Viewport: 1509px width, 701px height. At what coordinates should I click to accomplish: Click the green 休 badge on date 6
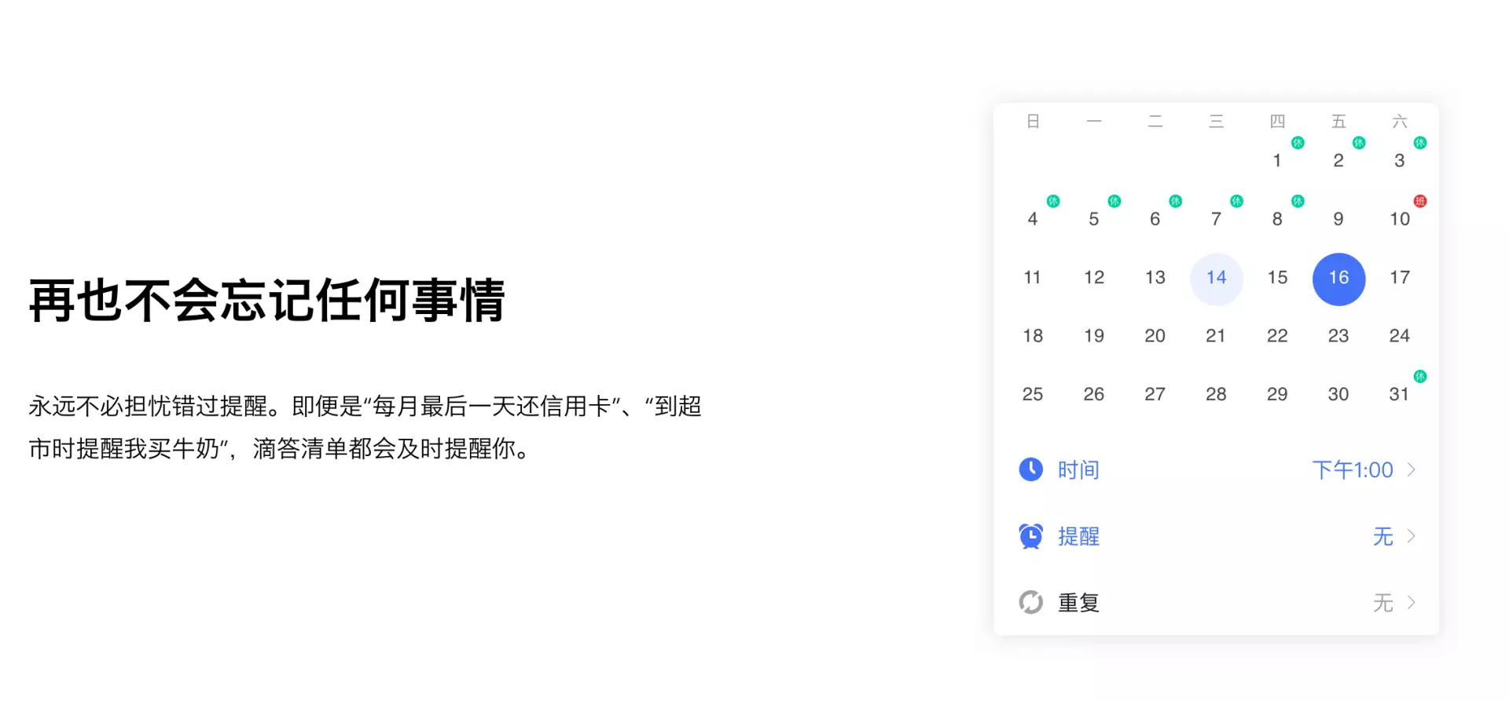[1175, 201]
